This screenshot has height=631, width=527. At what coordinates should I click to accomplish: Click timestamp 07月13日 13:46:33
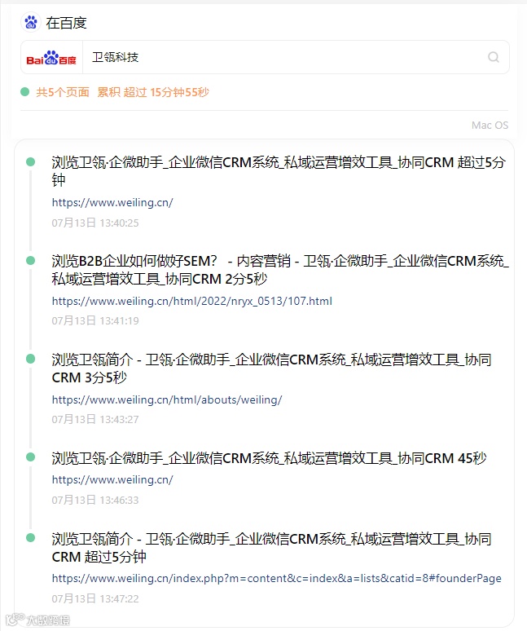pos(95,500)
